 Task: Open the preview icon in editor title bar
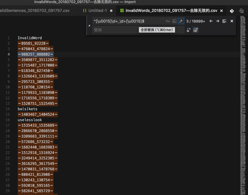(x=241, y=11)
